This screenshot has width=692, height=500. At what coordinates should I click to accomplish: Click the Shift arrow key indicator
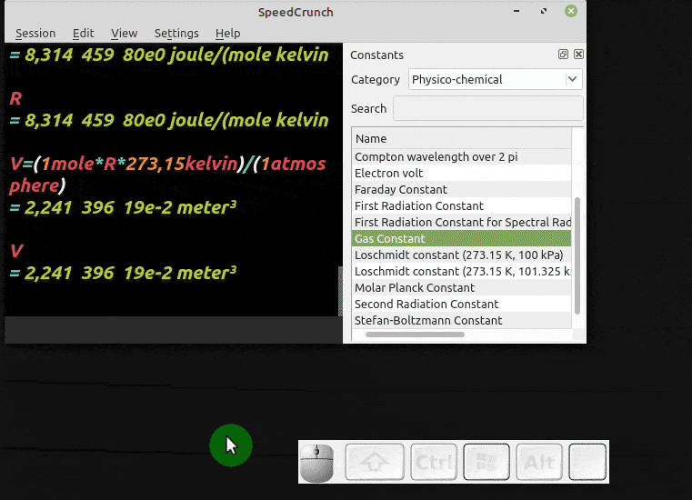pos(375,462)
